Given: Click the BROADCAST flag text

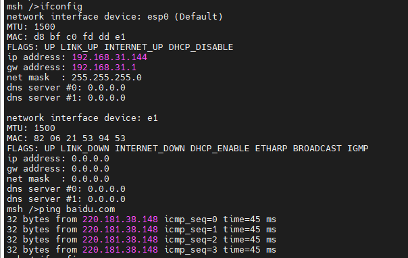Looking at the screenshot, I should coord(317,149).
